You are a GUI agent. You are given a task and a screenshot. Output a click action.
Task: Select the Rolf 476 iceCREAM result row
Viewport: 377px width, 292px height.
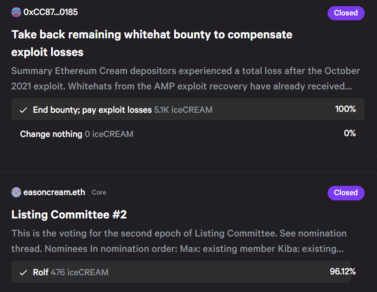tap(181, 272)
